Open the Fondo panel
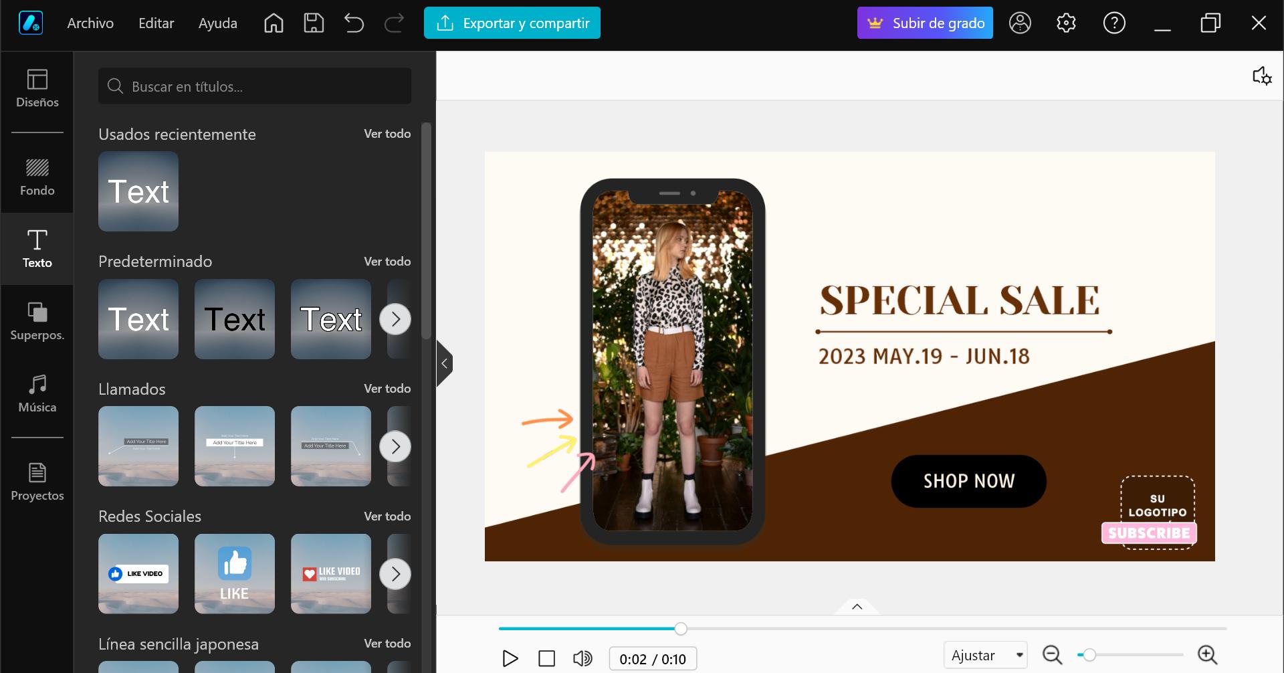This screenshot has height=673, width=1284. [x=37, y=177]
